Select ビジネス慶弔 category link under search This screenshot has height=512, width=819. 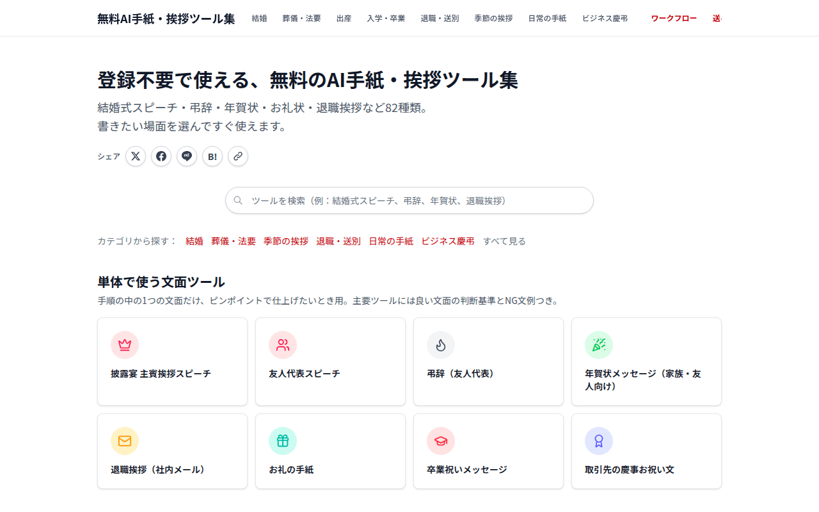(448, 241)
